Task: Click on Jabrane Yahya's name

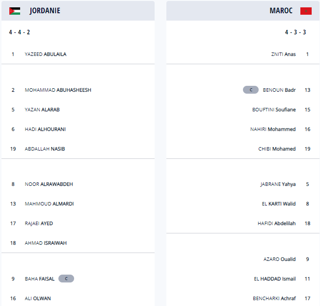Action: 278,184
